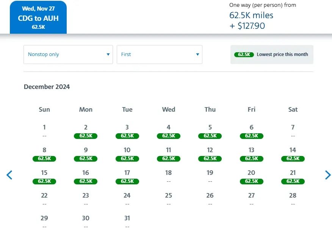Viewport: 332px width, 240px height.
Task: Click unavailable date December 25
Action: click(169, 199)
